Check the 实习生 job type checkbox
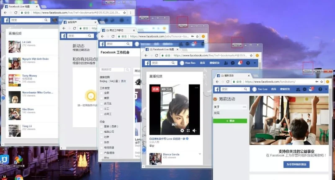This screenshot has height=180, width=335. (x=102, y=103)
